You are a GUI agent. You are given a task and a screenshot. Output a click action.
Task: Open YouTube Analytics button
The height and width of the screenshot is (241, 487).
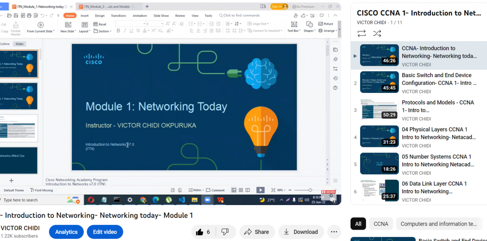(66, 232)
